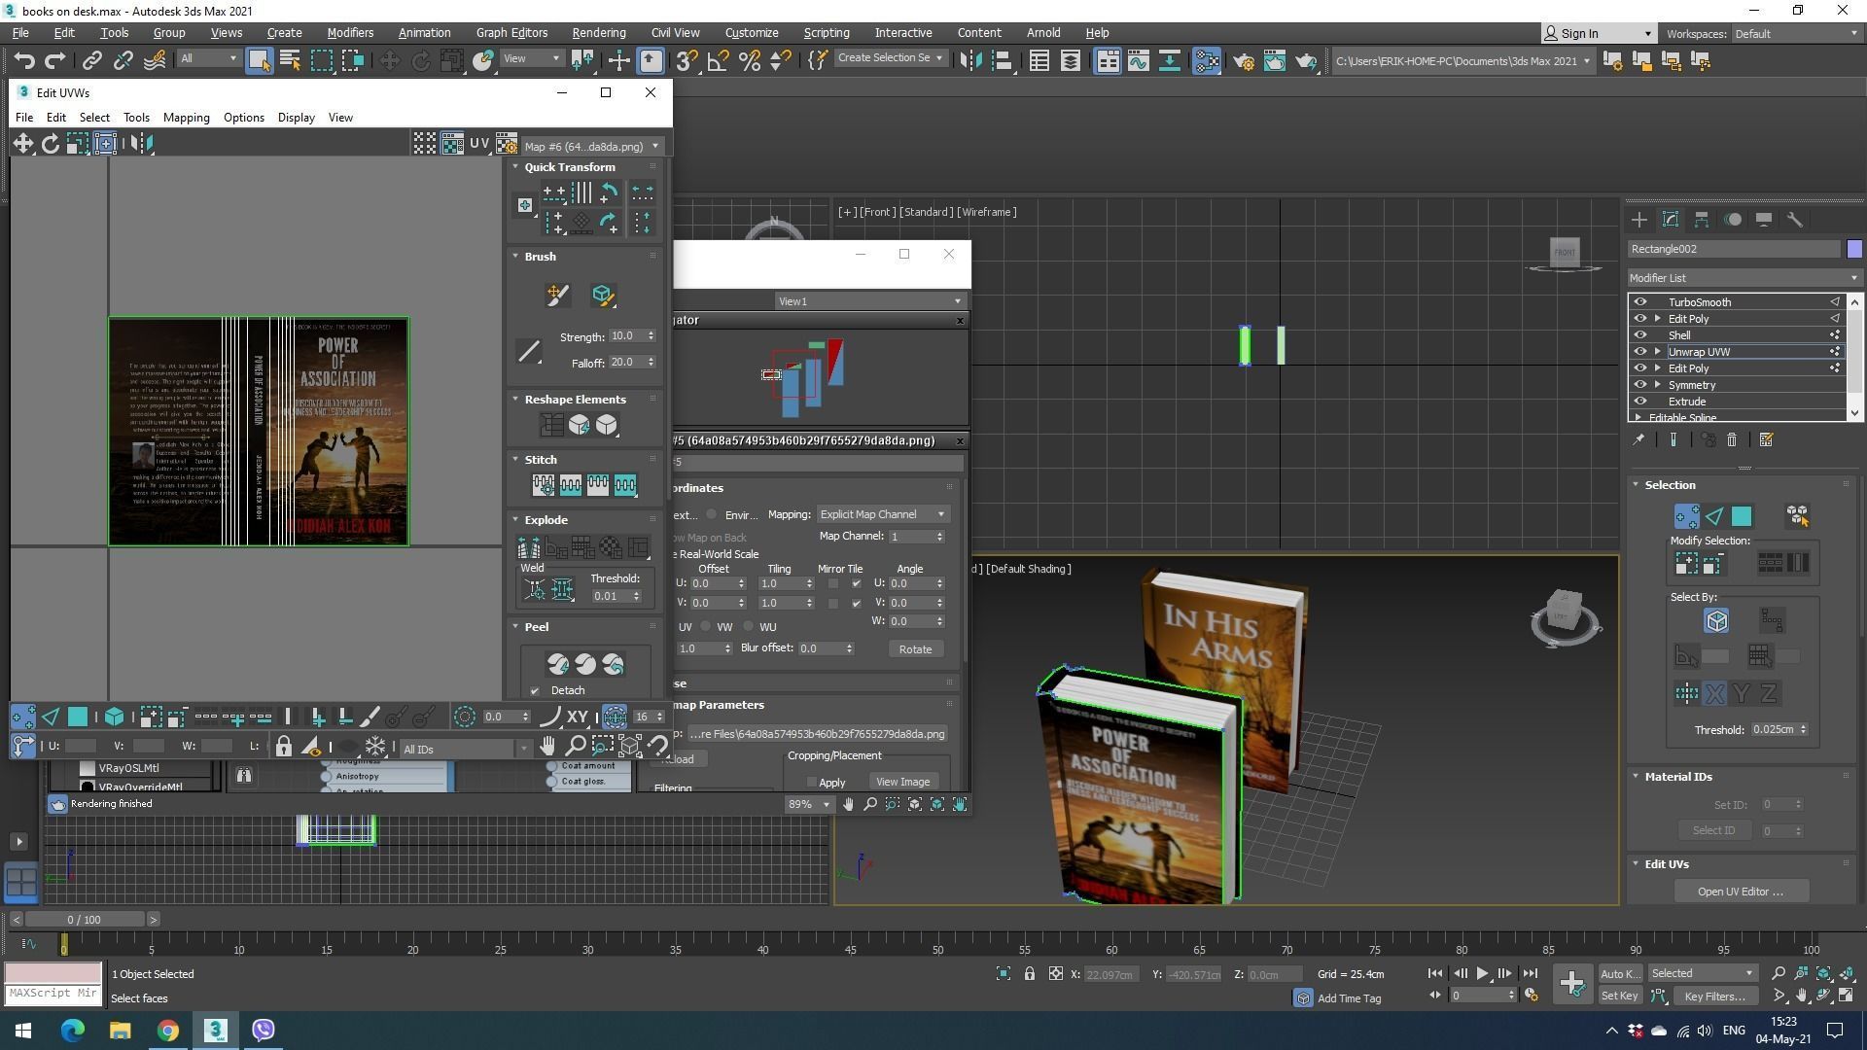Click Mirror tool in main toolbar
The width and height of the screenshot is (1867, 1050).
pyautogui.click(x=970, y=61)
